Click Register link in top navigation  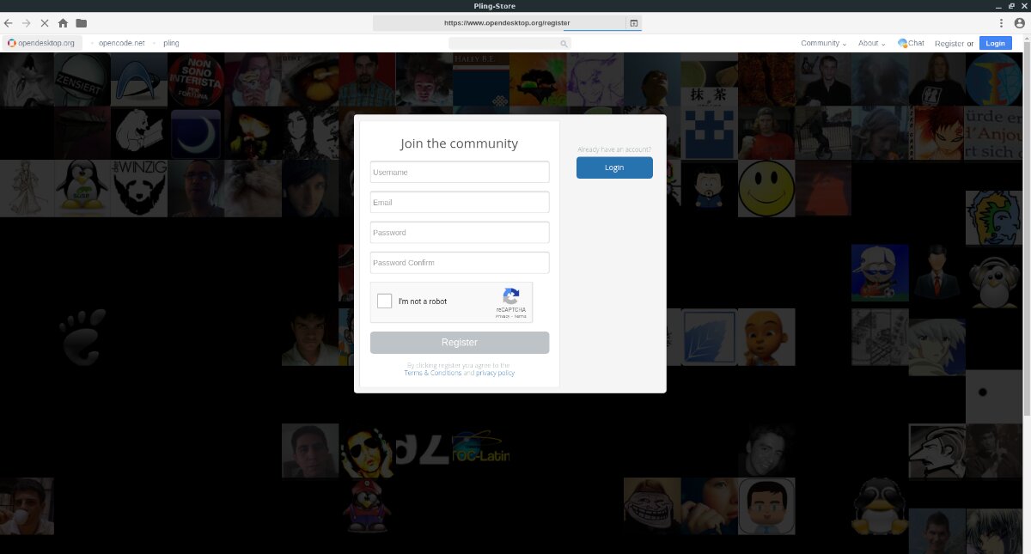(949, 43)
